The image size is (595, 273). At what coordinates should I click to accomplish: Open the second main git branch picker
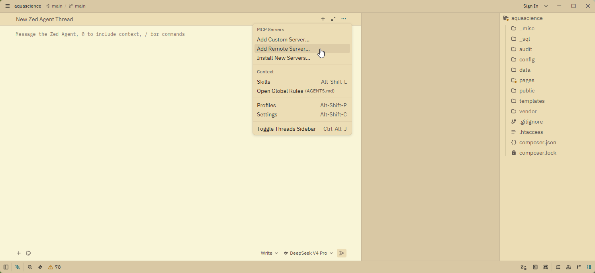pyautogui.click(x=77, y=6)
